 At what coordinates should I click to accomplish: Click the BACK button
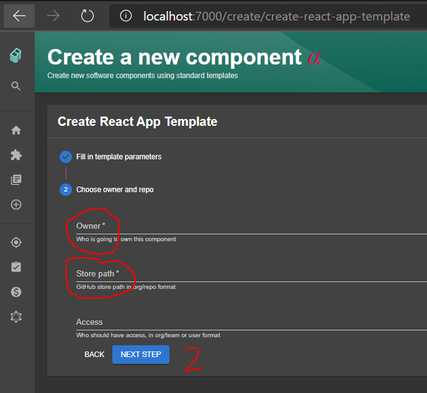94,355
